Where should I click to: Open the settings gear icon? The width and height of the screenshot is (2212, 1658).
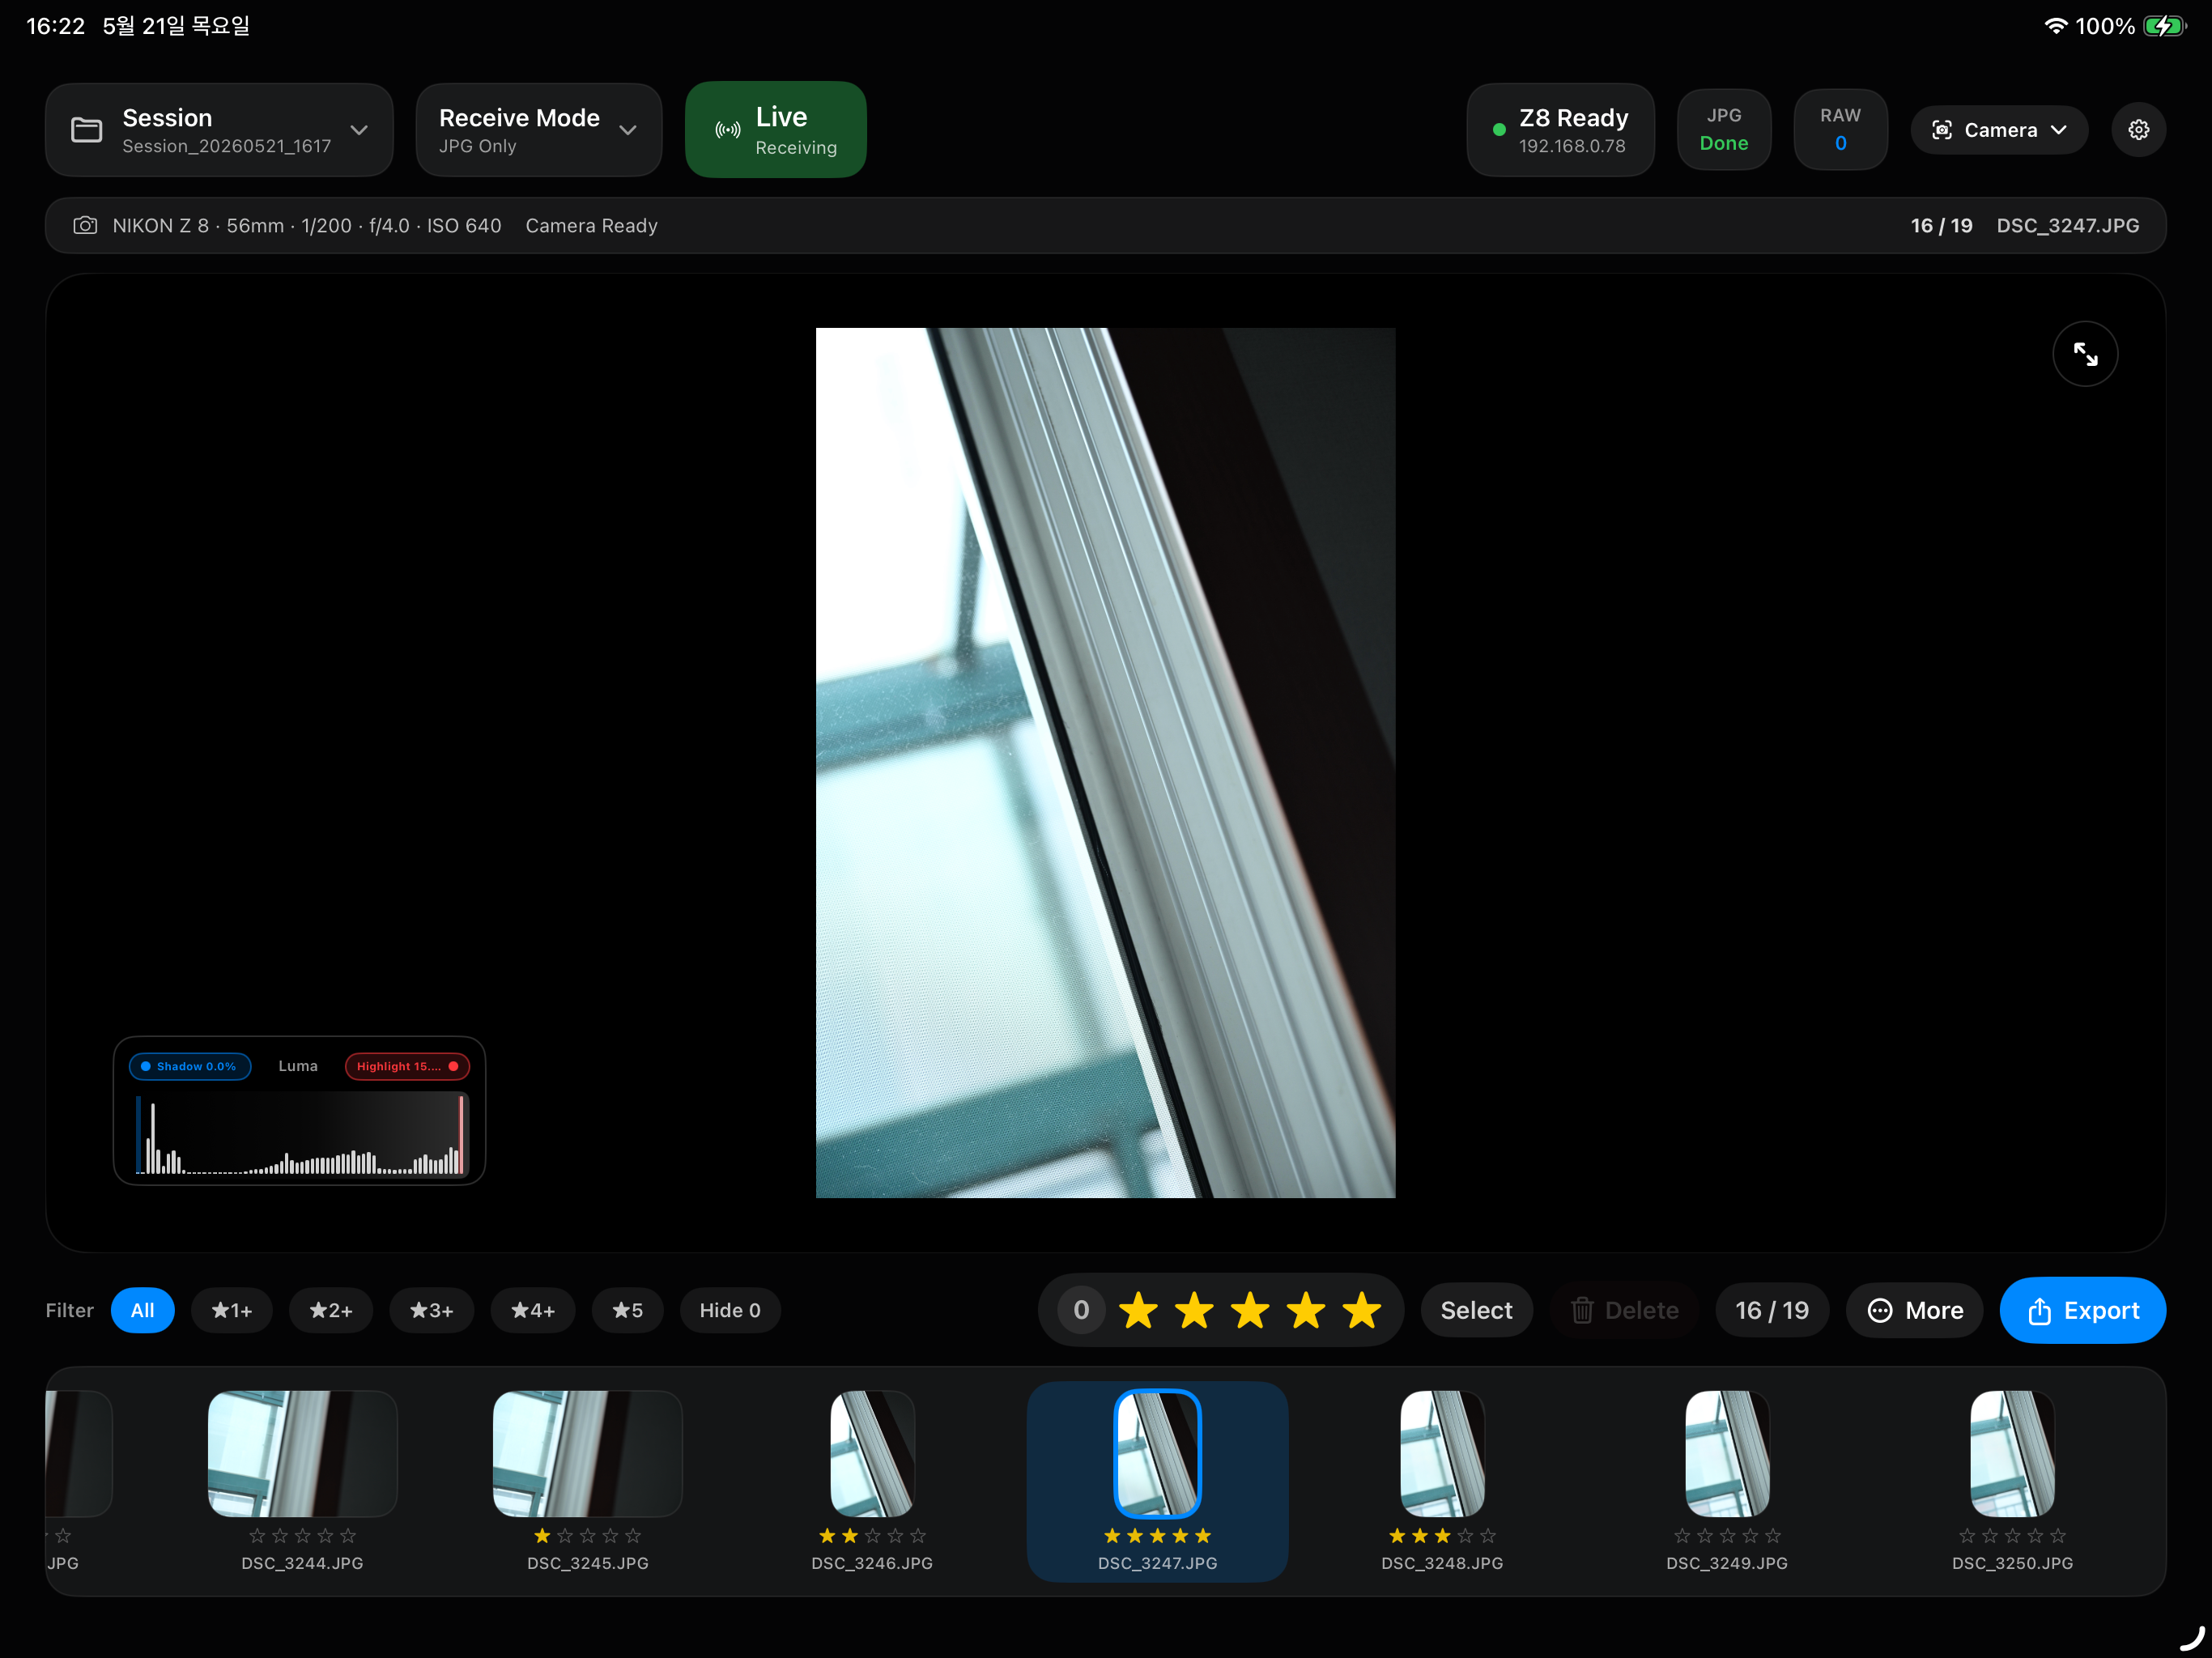pyautogui.click(x=2138, y=130)
